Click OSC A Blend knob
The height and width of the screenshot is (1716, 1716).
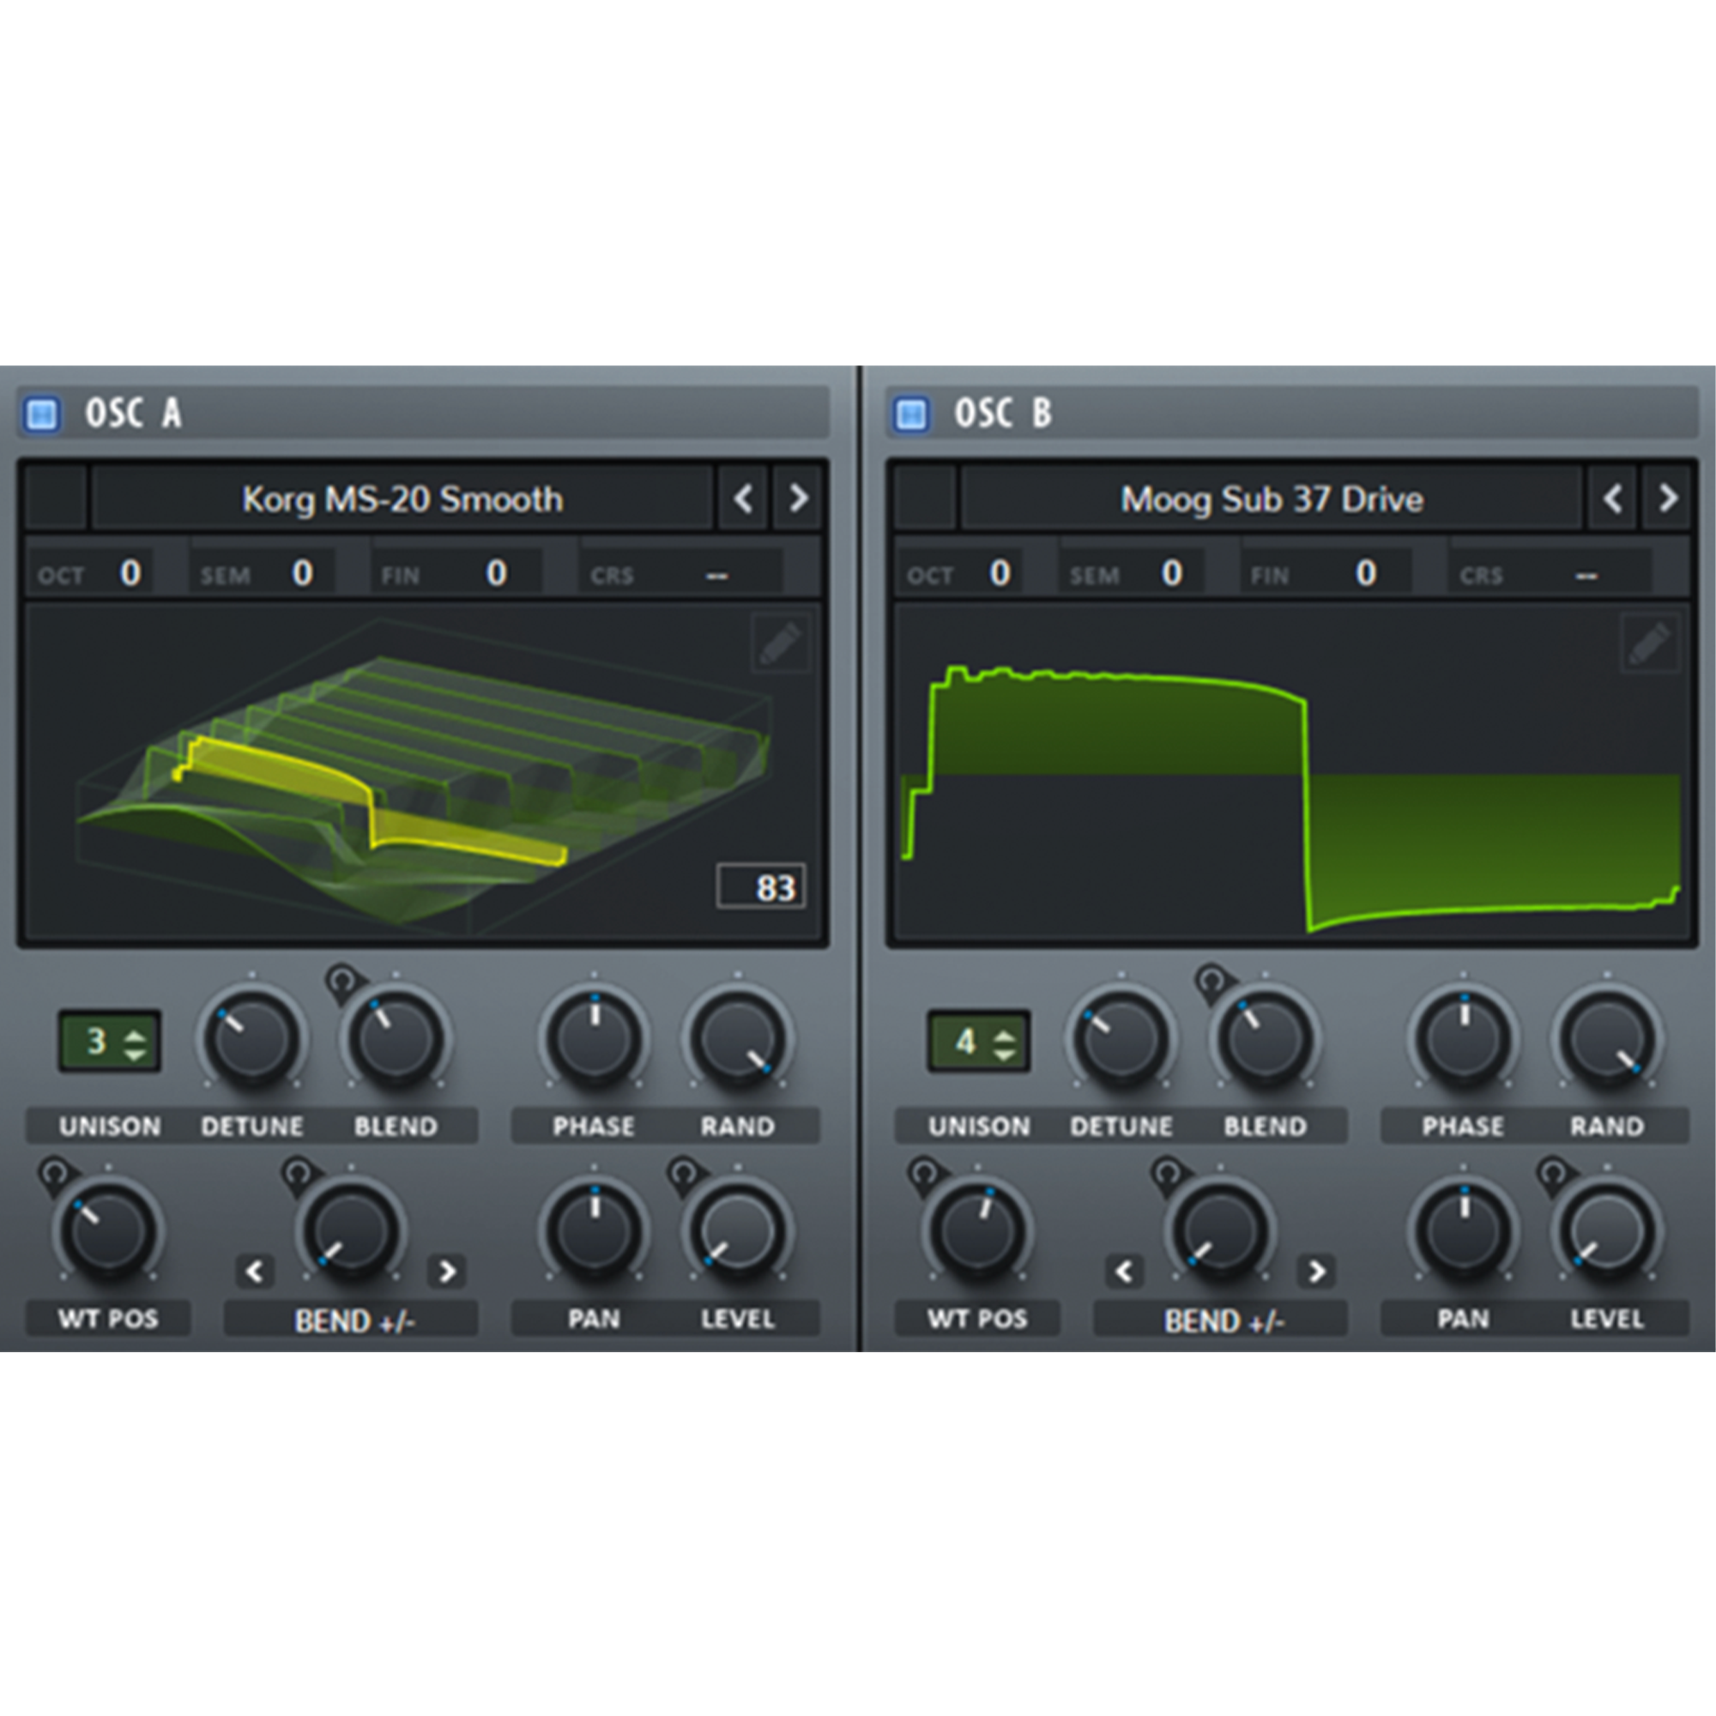click(396, 1037)
